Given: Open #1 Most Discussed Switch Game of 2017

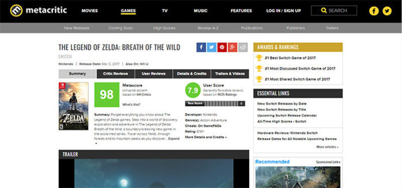Looking at the screenshot, I should [300, 68].
